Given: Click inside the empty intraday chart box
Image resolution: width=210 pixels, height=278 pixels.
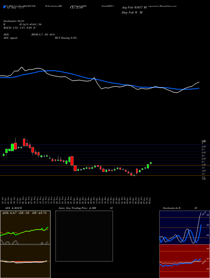Looking at the screenshot, I should (84, 236).
